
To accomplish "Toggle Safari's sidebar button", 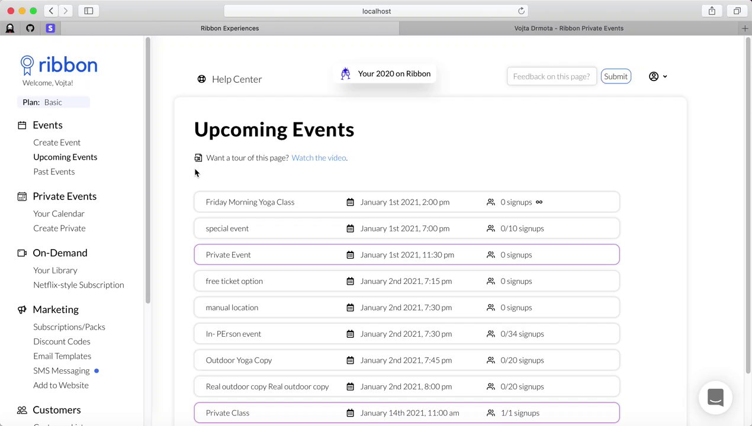I will [x=89, y=11].
